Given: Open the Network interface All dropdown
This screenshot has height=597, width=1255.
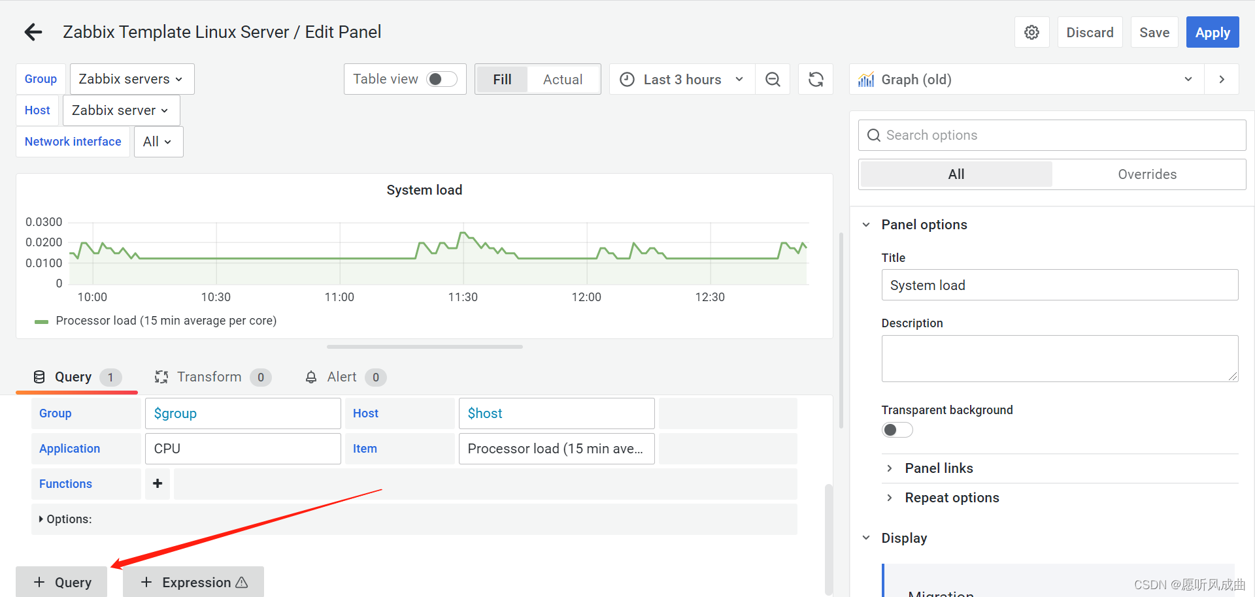Looking at the screenshot, I should [x=158, y=142].
